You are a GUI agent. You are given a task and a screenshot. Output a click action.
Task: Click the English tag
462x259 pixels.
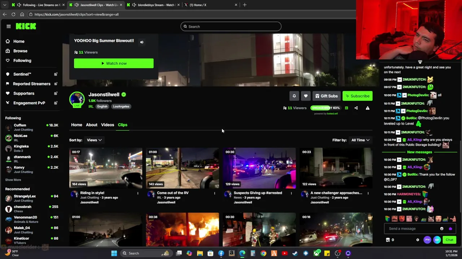point(102,106)
